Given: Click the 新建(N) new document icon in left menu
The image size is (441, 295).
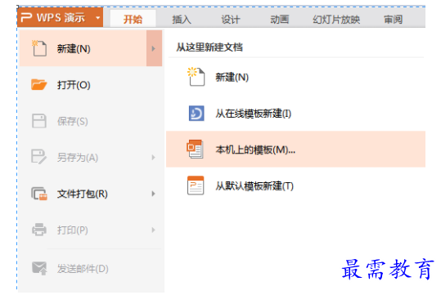Looking at the screenshot, I should pos(39,48).
